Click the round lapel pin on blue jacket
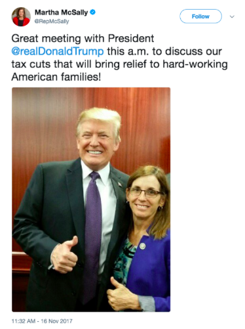Image resolution: width=245 pixels, height=329 pixels. click(142, 246)
